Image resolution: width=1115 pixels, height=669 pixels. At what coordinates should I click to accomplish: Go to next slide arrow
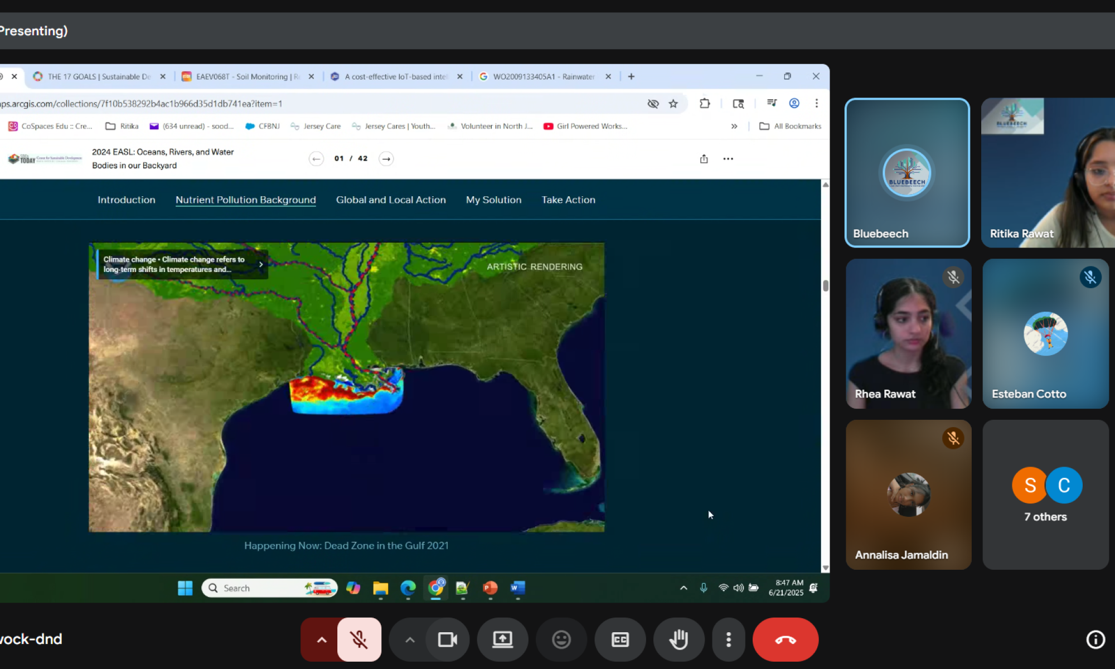tap(386, 159)
